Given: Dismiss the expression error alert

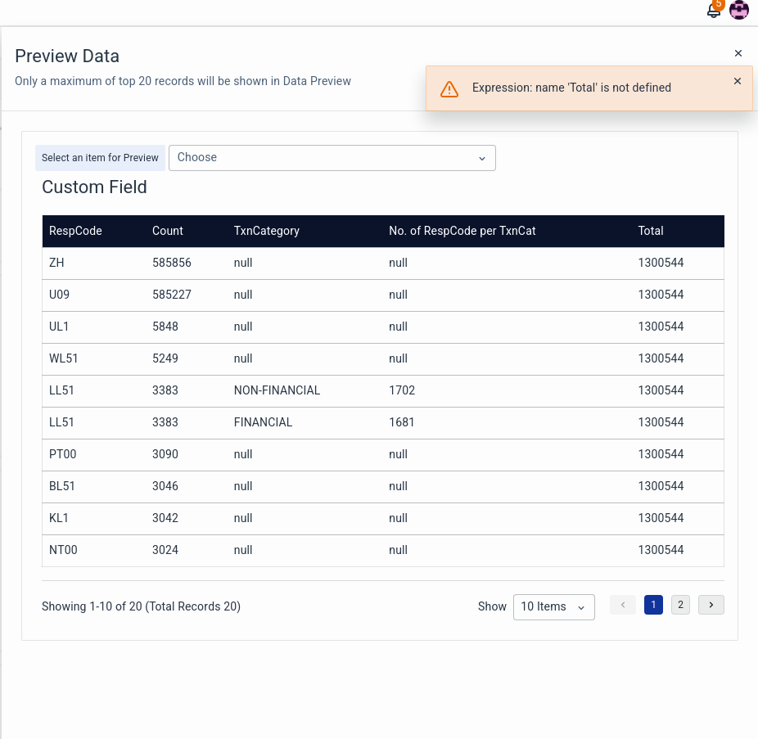Looking at the screenshot, I should tap(737, 81).
